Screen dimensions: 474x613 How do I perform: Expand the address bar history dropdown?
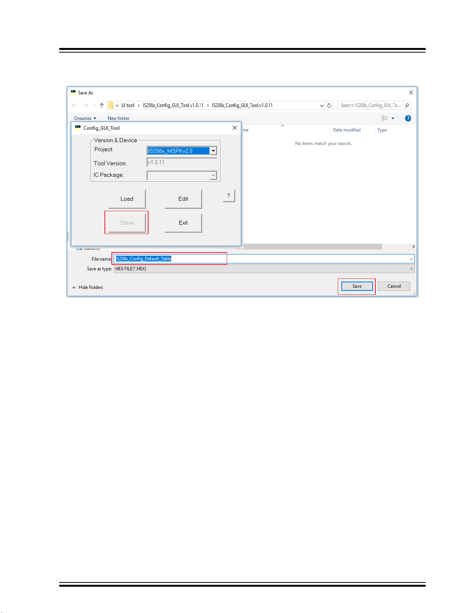322,106
